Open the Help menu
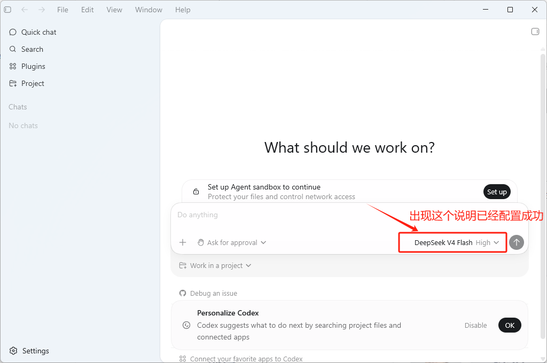Viewport: 547px width, 363px height. (x=183, y=10)
